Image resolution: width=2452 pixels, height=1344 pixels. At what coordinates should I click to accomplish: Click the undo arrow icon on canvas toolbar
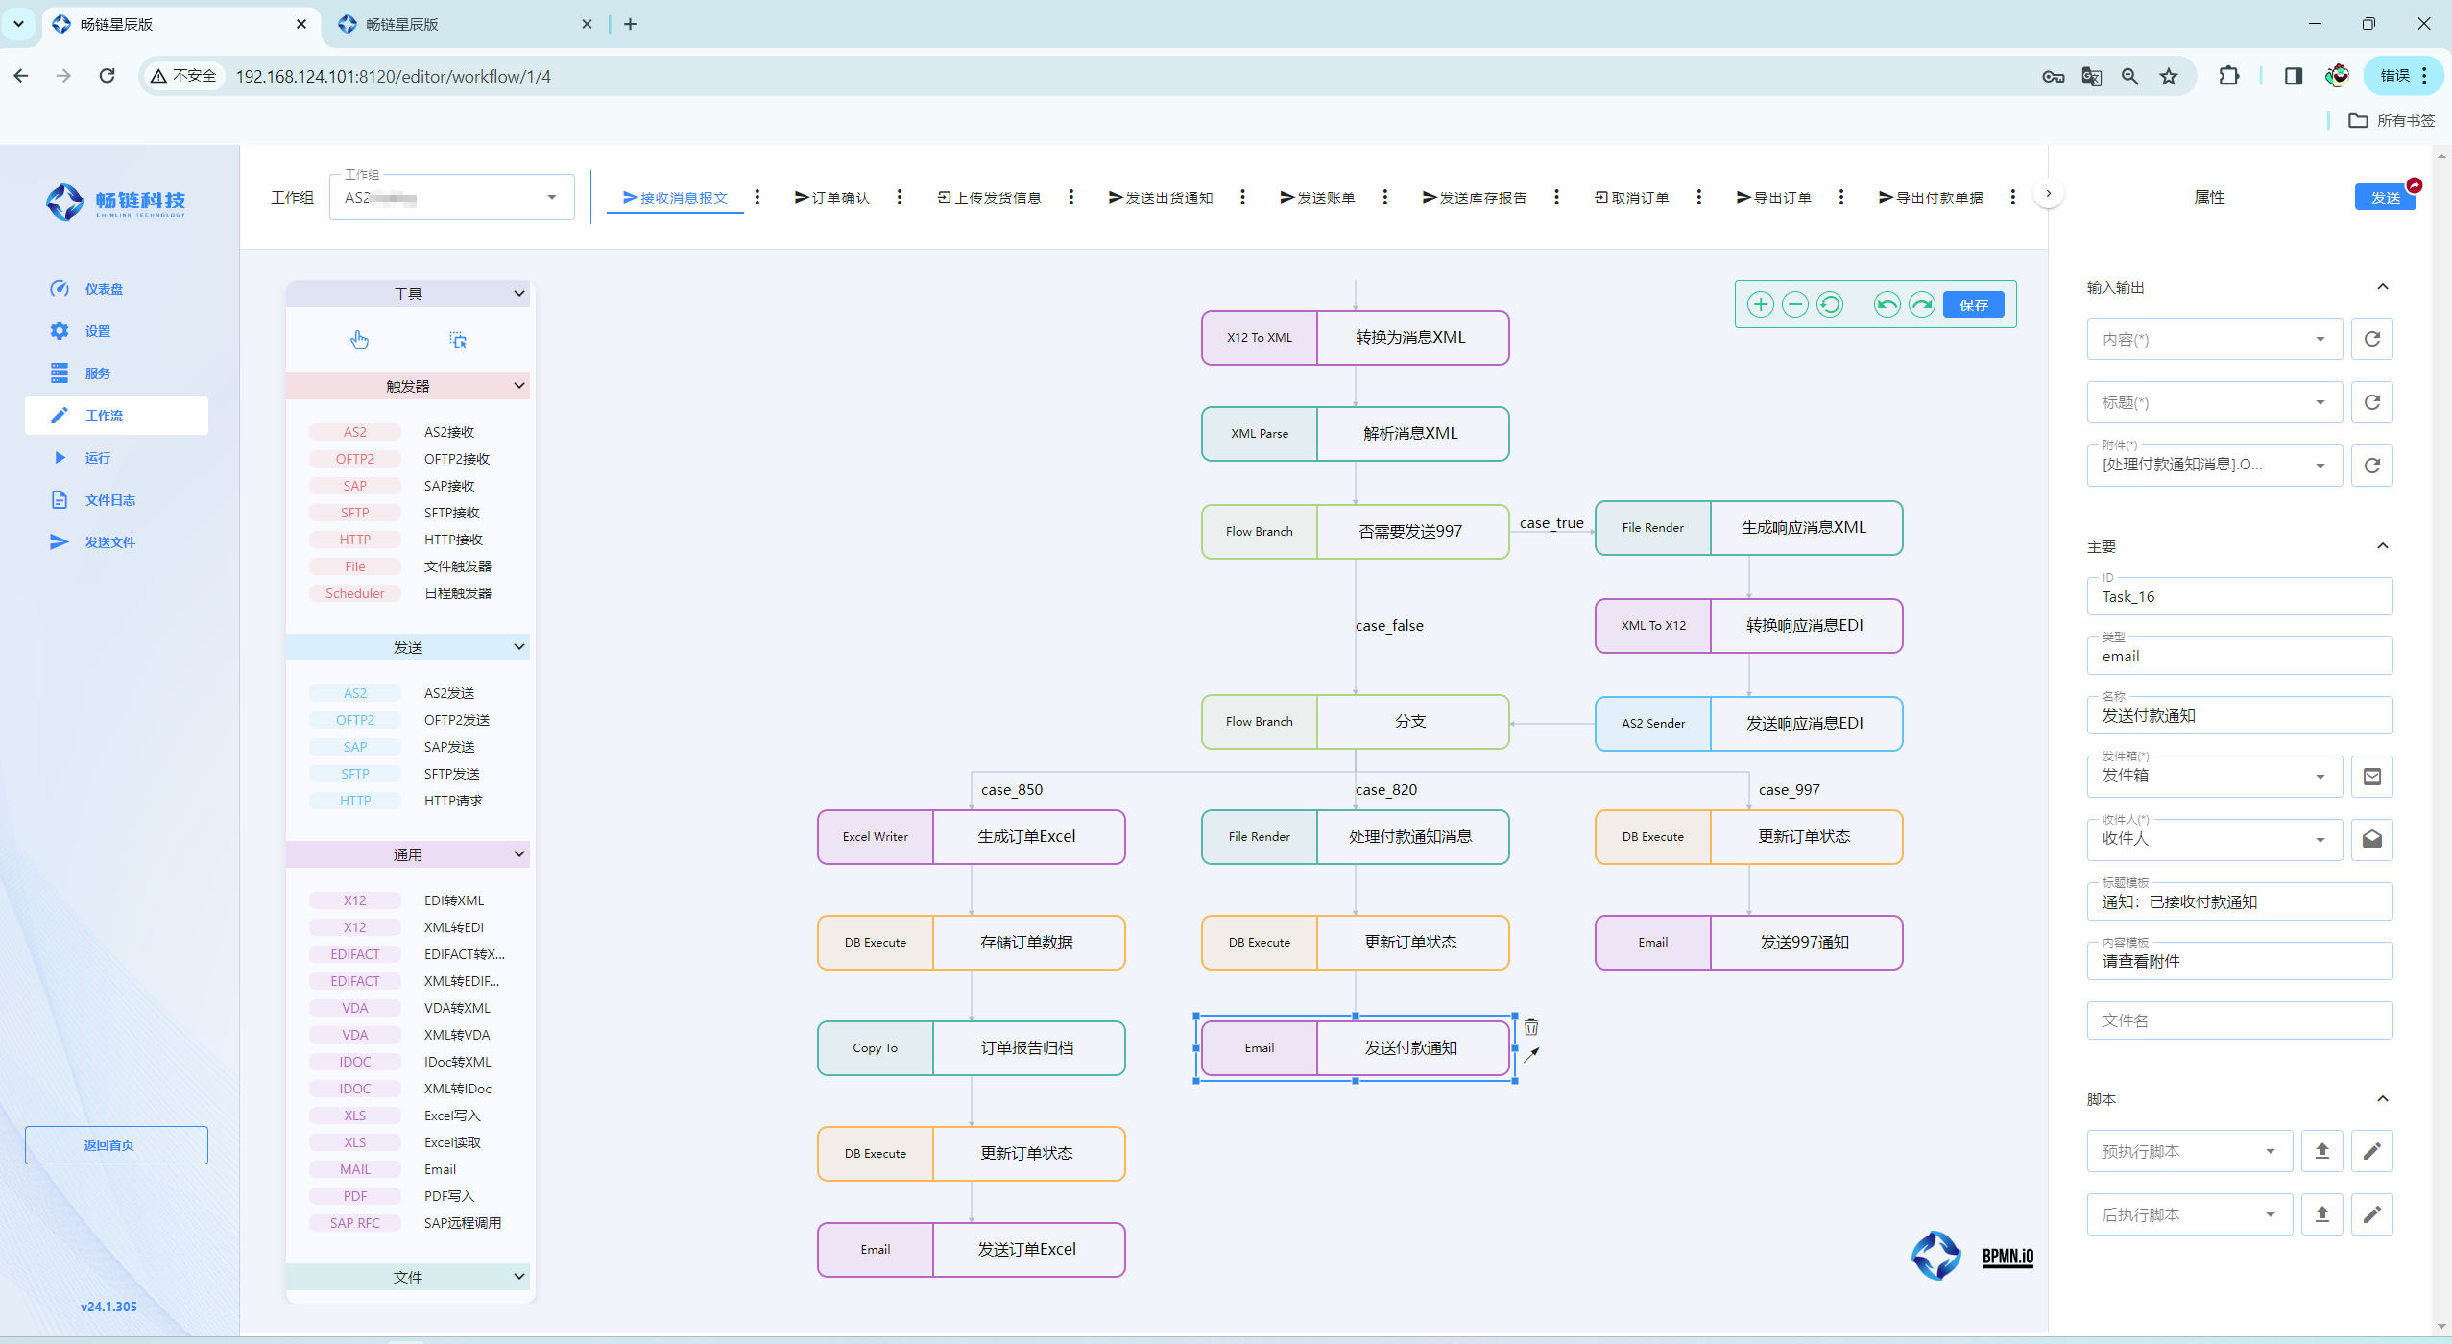(1887, 305)
